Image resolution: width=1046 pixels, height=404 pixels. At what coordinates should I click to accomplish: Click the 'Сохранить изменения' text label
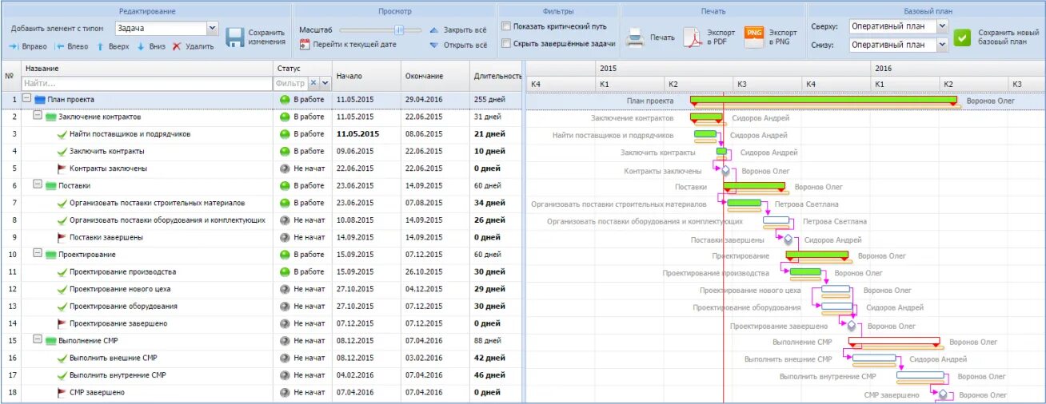tap(267, 38)
